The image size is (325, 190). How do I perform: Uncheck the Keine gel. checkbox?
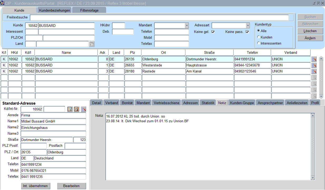213,32
